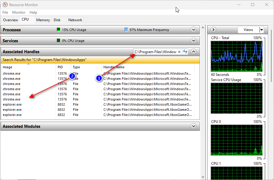274x180 pixels.
Task: Click the blue Maximum Frequency indicator square
Action: pyautogui.click(x=126, y=29)
